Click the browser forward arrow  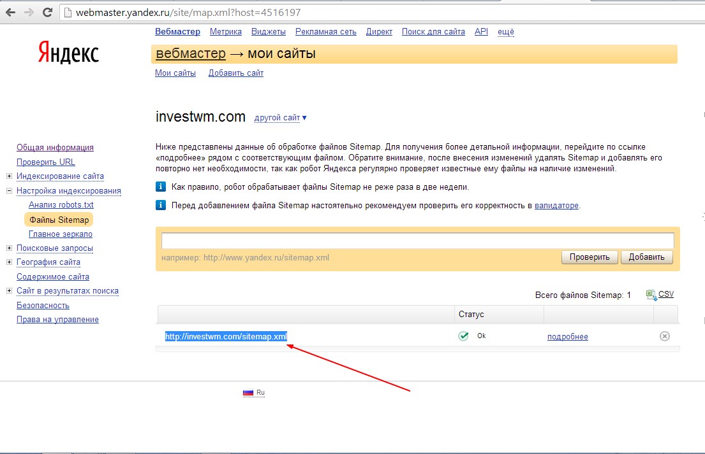pos(29,13)
